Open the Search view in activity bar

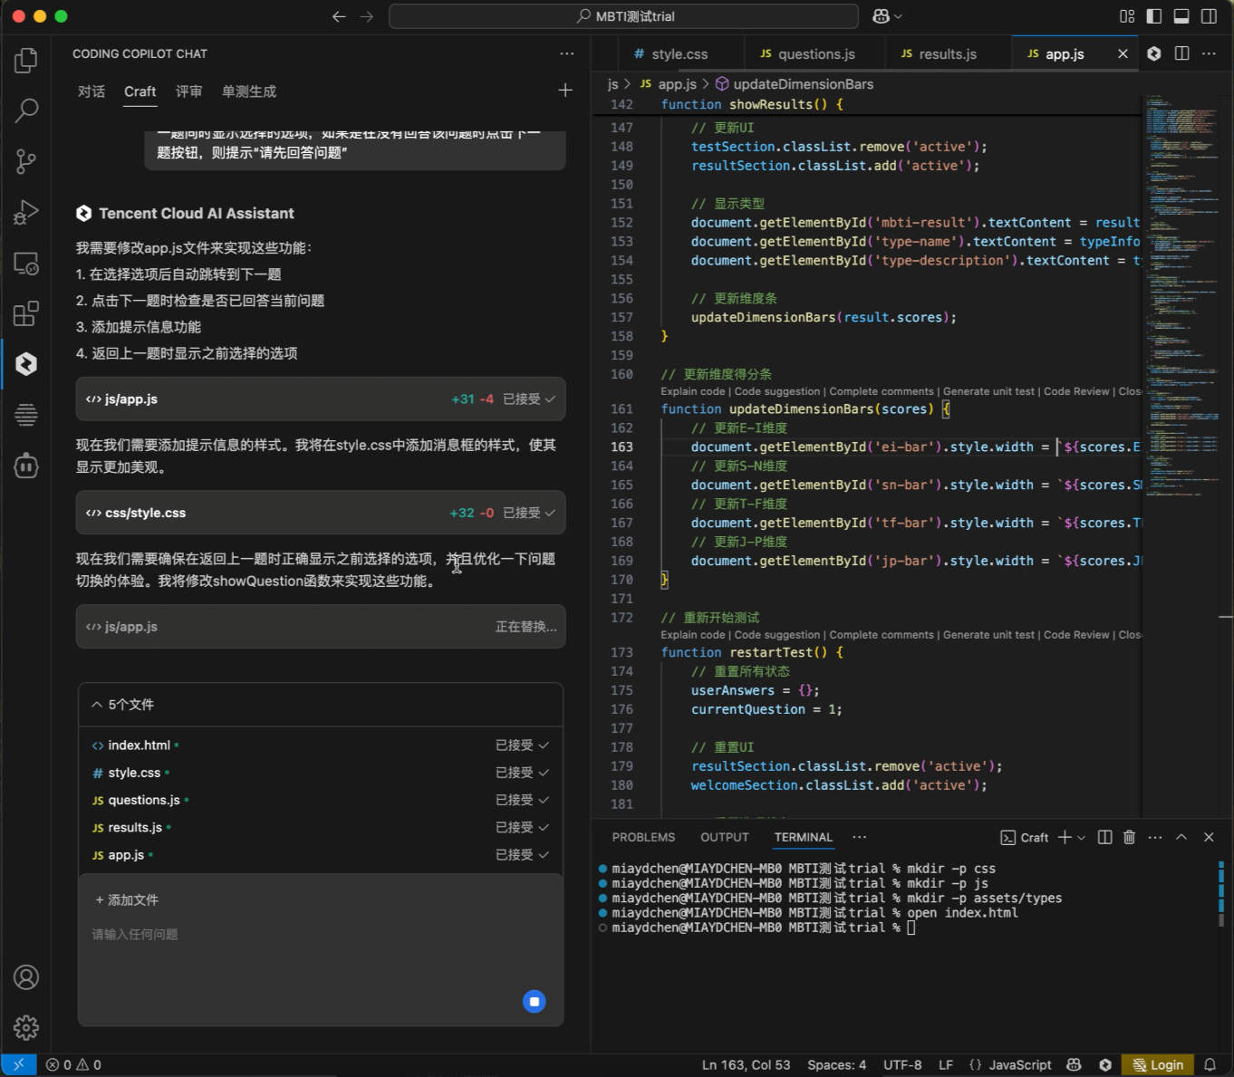[26, 111]
